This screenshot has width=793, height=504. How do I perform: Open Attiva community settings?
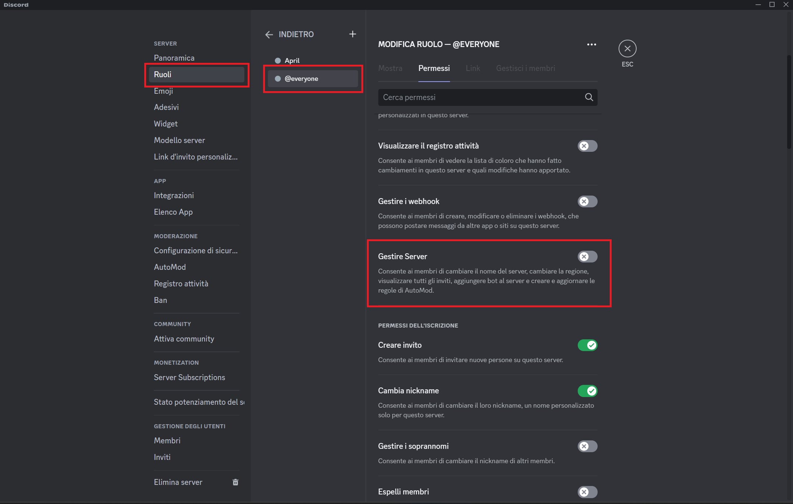pos(184,339)
